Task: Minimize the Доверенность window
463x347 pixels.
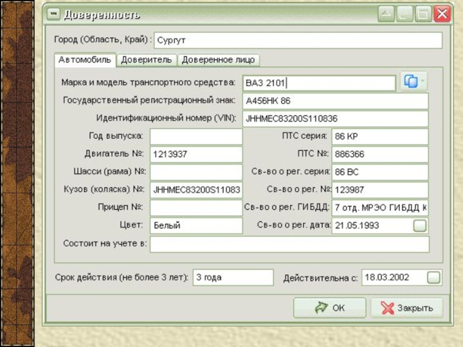Action: point(405,14)
